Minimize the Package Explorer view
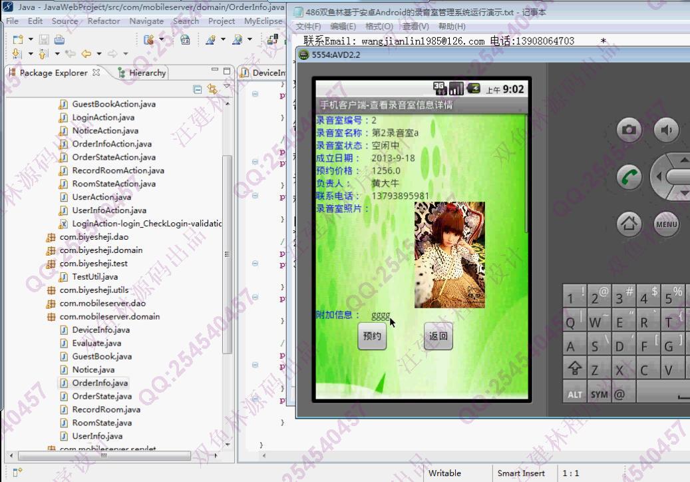Image resolution: width=690 pixels, height=482 pixels. [215, 69]
